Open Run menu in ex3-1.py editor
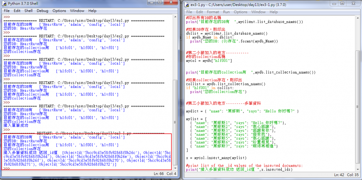362x180 pixels. [226, 12]
